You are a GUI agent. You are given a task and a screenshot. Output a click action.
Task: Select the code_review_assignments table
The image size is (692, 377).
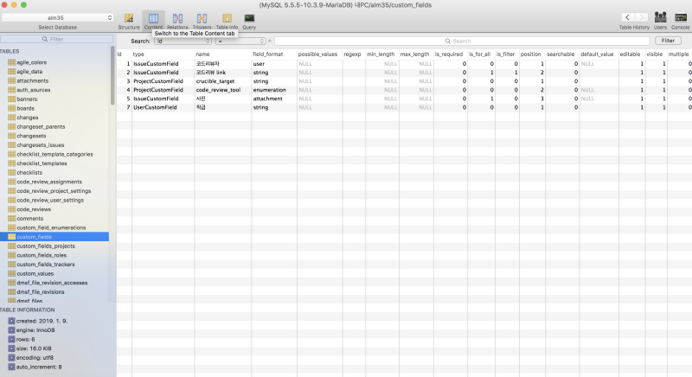point(49,182)
